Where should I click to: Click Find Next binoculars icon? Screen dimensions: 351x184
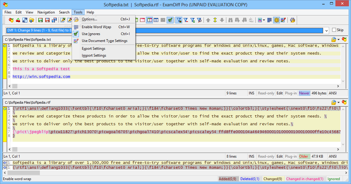click(x=237, y=20)
